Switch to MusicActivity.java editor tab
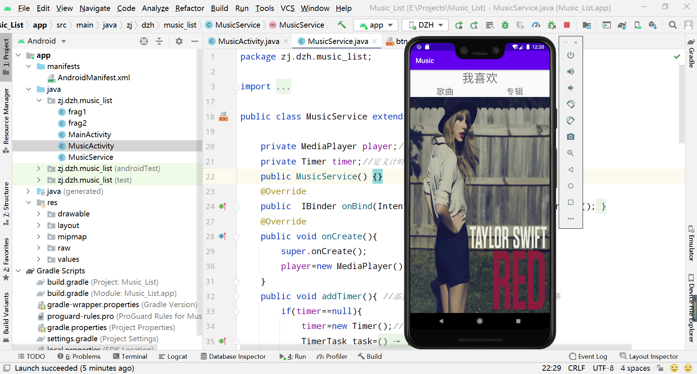 [248, 41]
